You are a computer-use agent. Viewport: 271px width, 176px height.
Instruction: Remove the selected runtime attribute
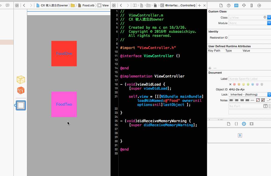coord(215,68)
